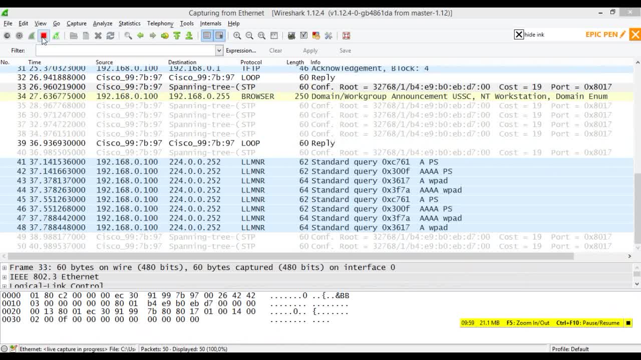641x360 pixels.
Task: Focus the display filter input field
Action: click(126, 50)
